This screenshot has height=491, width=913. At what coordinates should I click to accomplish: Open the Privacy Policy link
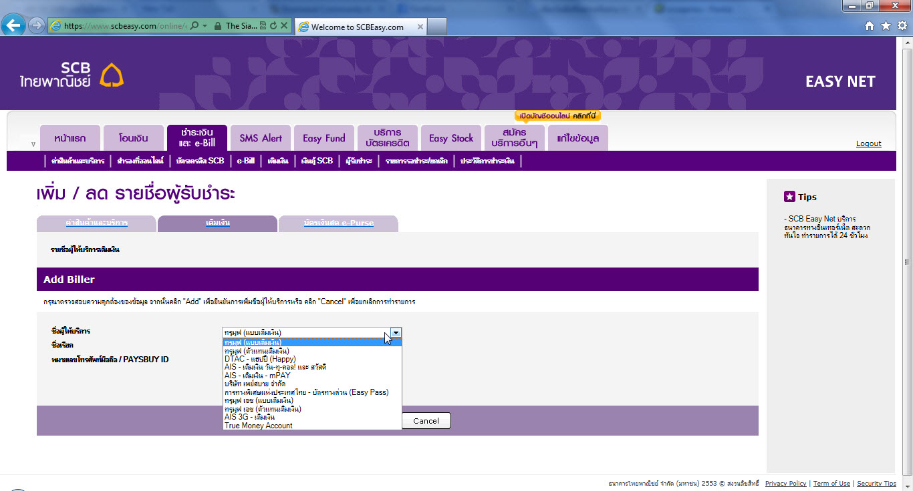[786, 484]
